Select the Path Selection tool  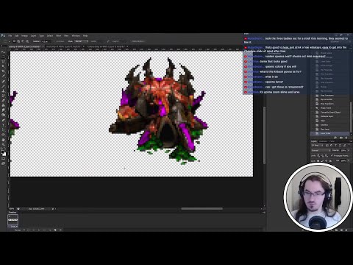(x=4, y=130)
